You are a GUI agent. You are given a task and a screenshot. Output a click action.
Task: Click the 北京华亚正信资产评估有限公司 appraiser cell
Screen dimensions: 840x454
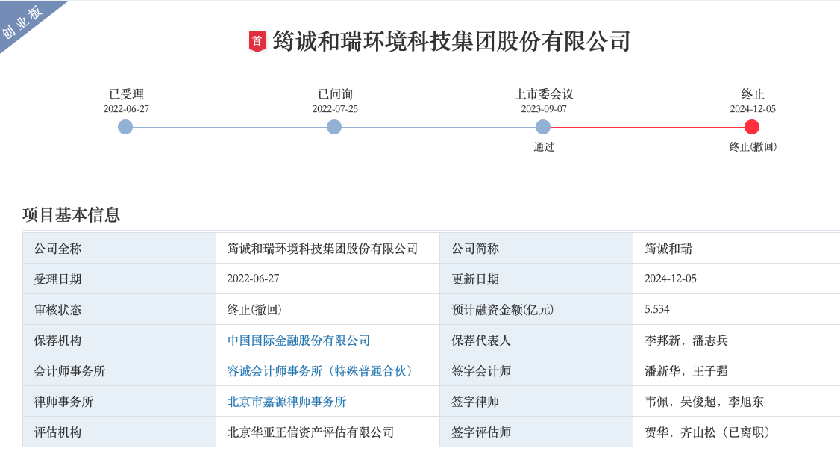tap(310, 432)
